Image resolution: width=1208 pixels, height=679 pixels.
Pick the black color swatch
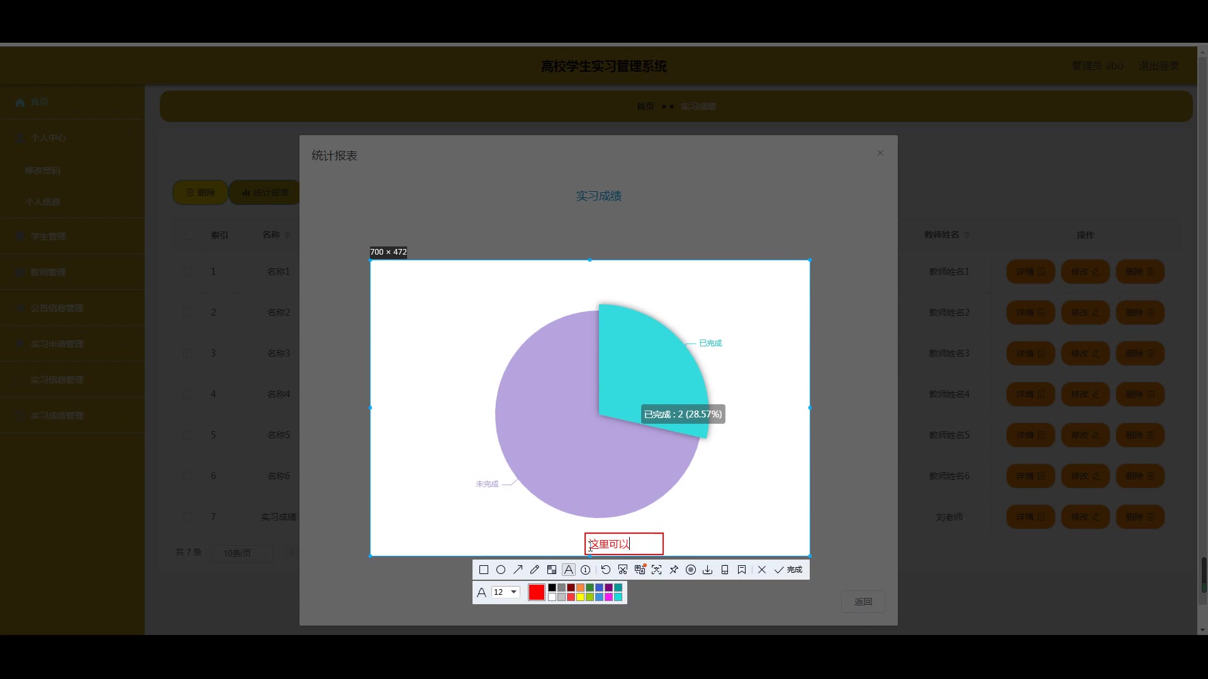click(x=552, y=588)
